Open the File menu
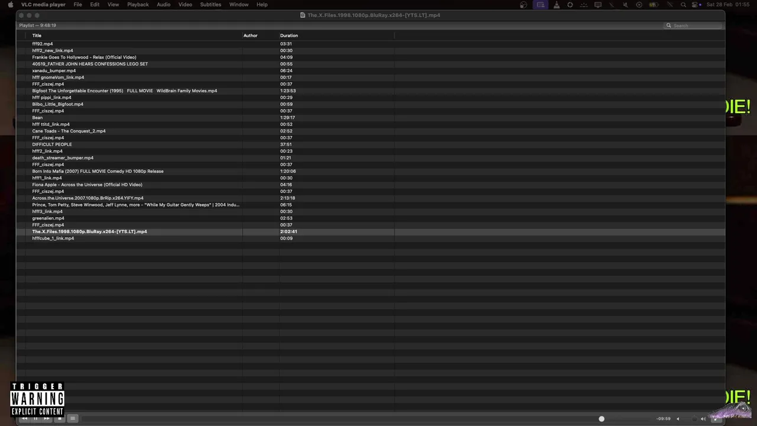757x426 pixels. 77,4
